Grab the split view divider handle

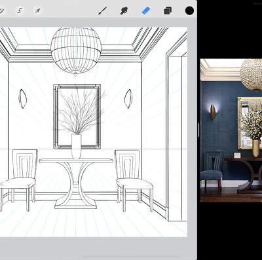pos(198,130)
